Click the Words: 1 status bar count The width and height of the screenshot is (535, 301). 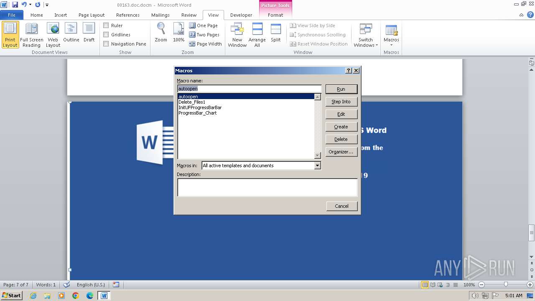pos(46,285)
